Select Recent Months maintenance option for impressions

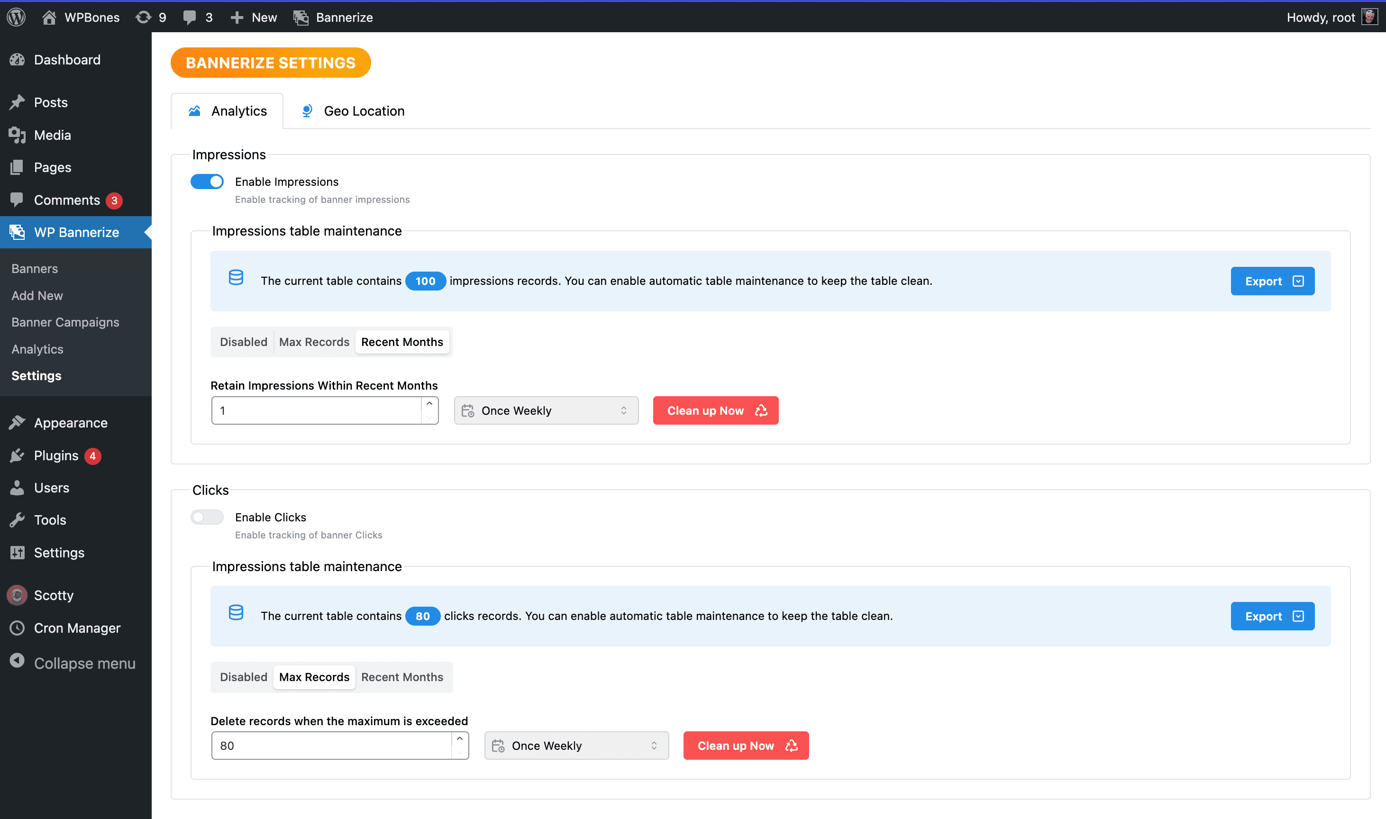401,341
